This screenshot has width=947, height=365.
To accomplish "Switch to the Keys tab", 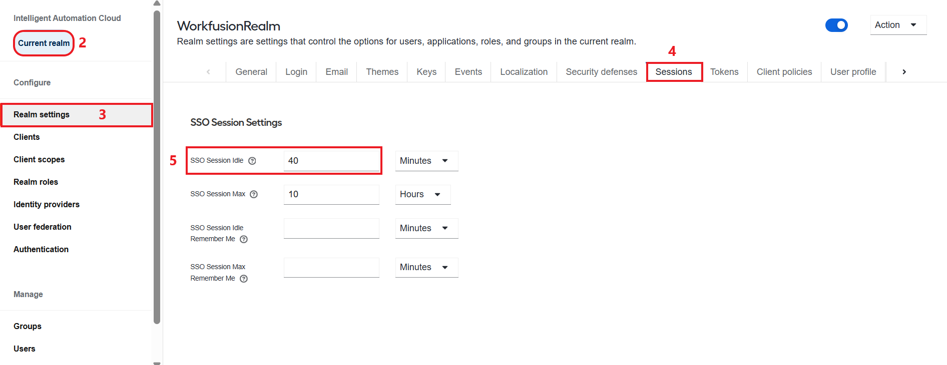I will pos(426,72).
